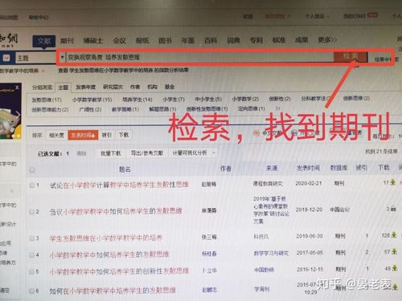The width and height of the screenshot is (402, 301).
Task: Open the 标准 tab
Action: point(278,40)
